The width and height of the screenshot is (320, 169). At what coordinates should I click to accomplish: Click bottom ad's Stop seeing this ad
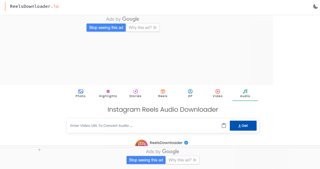pos(146,160)
